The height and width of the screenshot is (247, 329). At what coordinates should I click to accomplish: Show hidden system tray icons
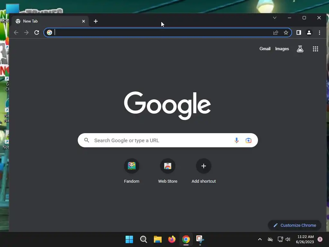pos(260,239)
